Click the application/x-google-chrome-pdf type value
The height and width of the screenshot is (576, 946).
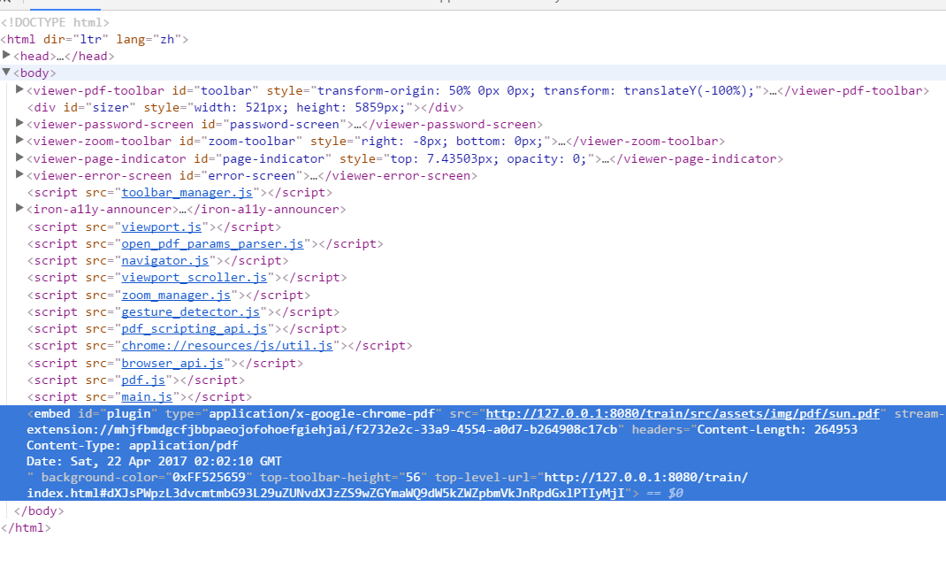(322, 413)
